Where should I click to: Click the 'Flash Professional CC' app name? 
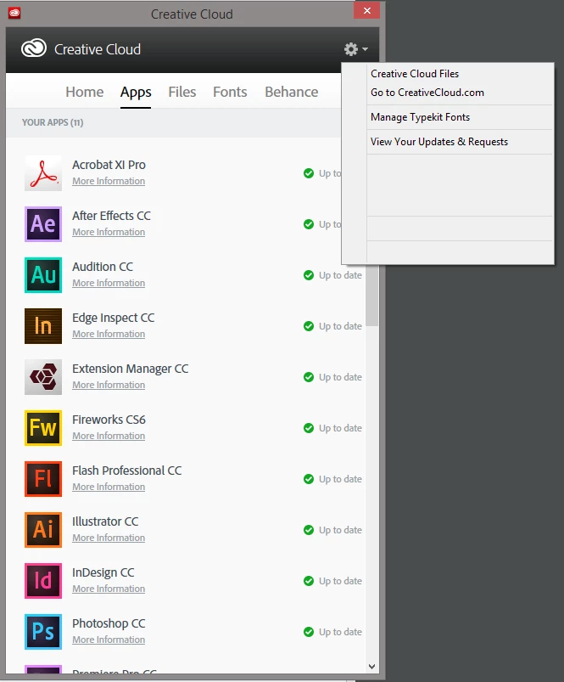point(126,471)
